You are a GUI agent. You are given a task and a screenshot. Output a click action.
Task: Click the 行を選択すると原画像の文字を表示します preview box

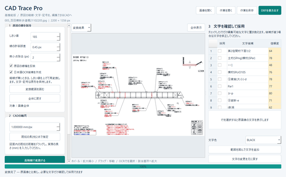pos(245,120)
